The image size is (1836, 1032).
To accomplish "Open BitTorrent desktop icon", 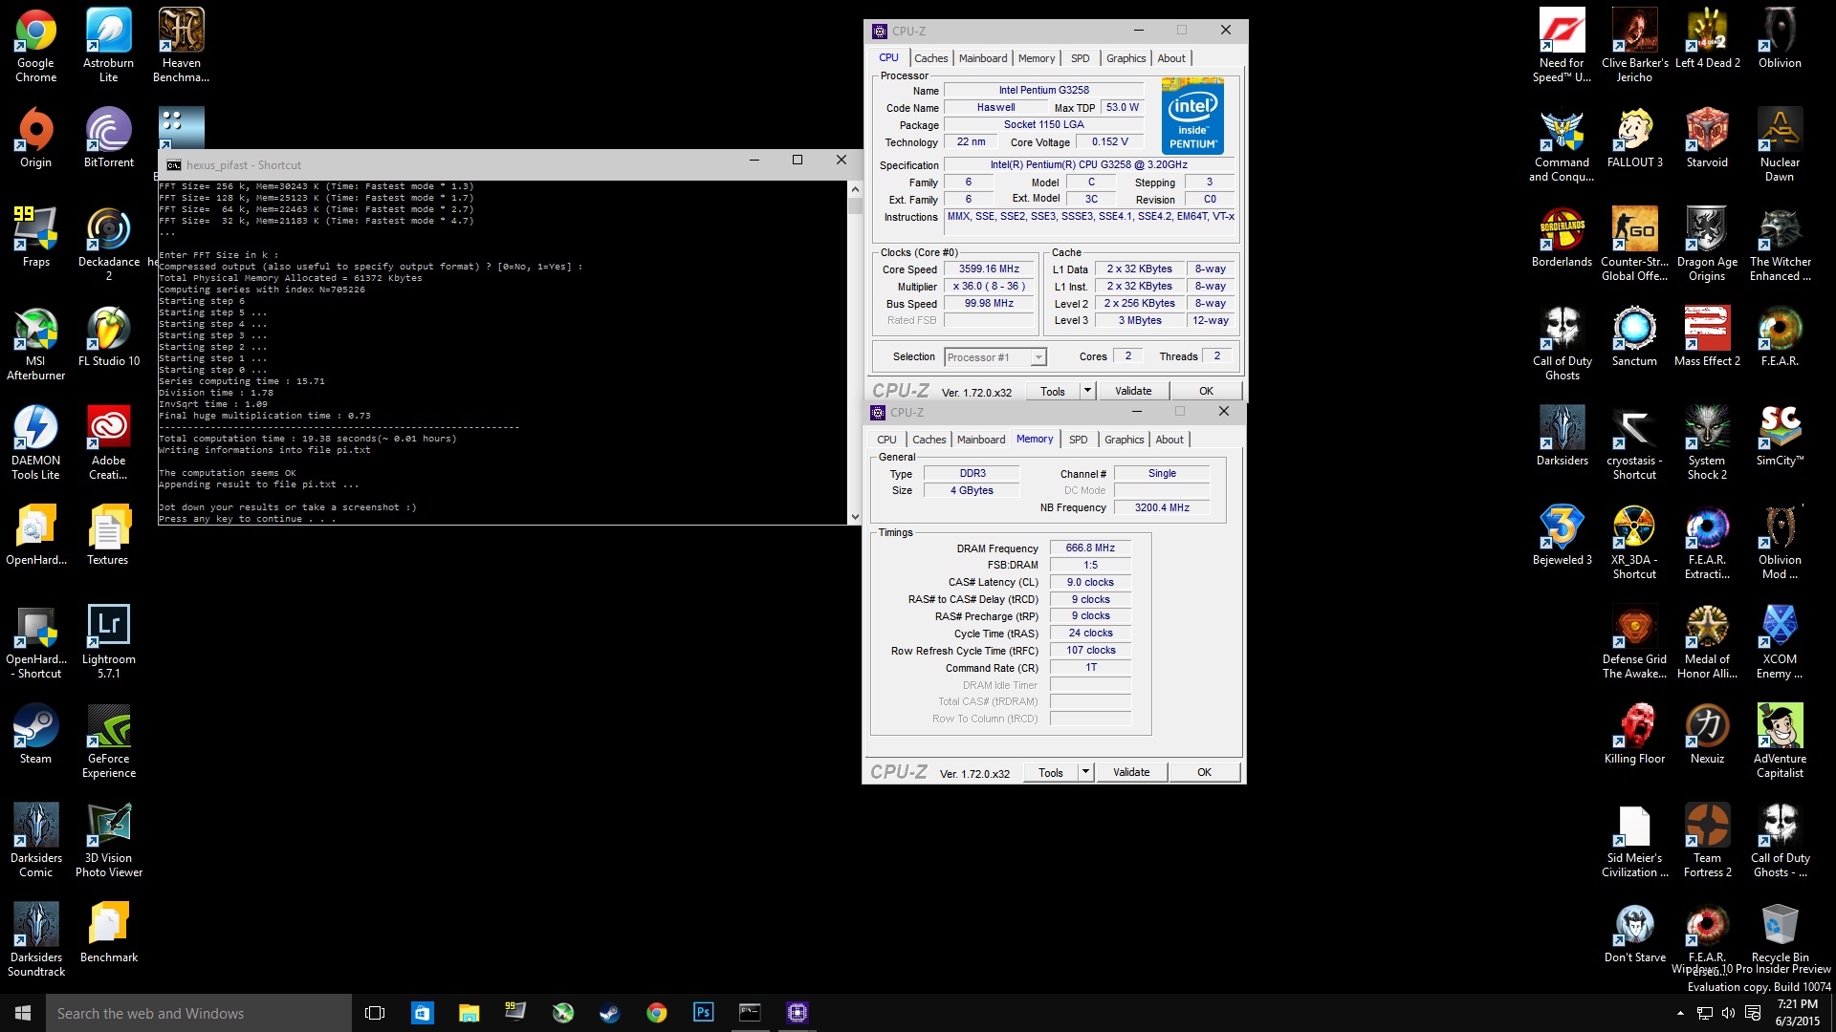I will click(108, 138).
